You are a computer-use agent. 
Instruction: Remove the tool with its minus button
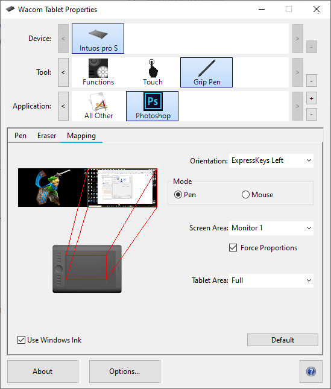[312, 81]
